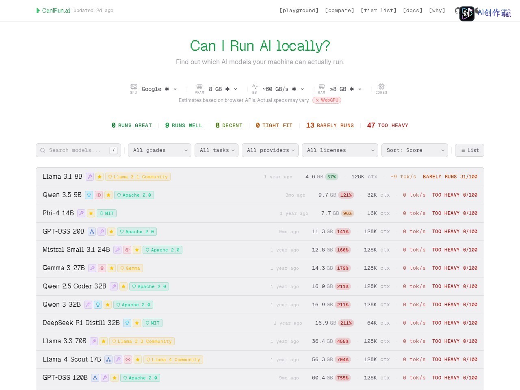Click the star icon on Llama 3.1 8B row
The image size is (520, 390).
point(100,177)
